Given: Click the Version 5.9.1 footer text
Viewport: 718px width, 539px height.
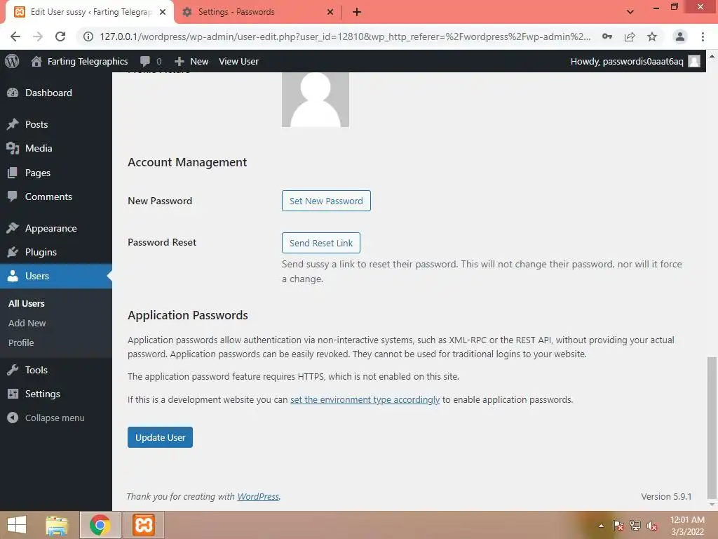Looking at the screenshot, I should 666,496.
